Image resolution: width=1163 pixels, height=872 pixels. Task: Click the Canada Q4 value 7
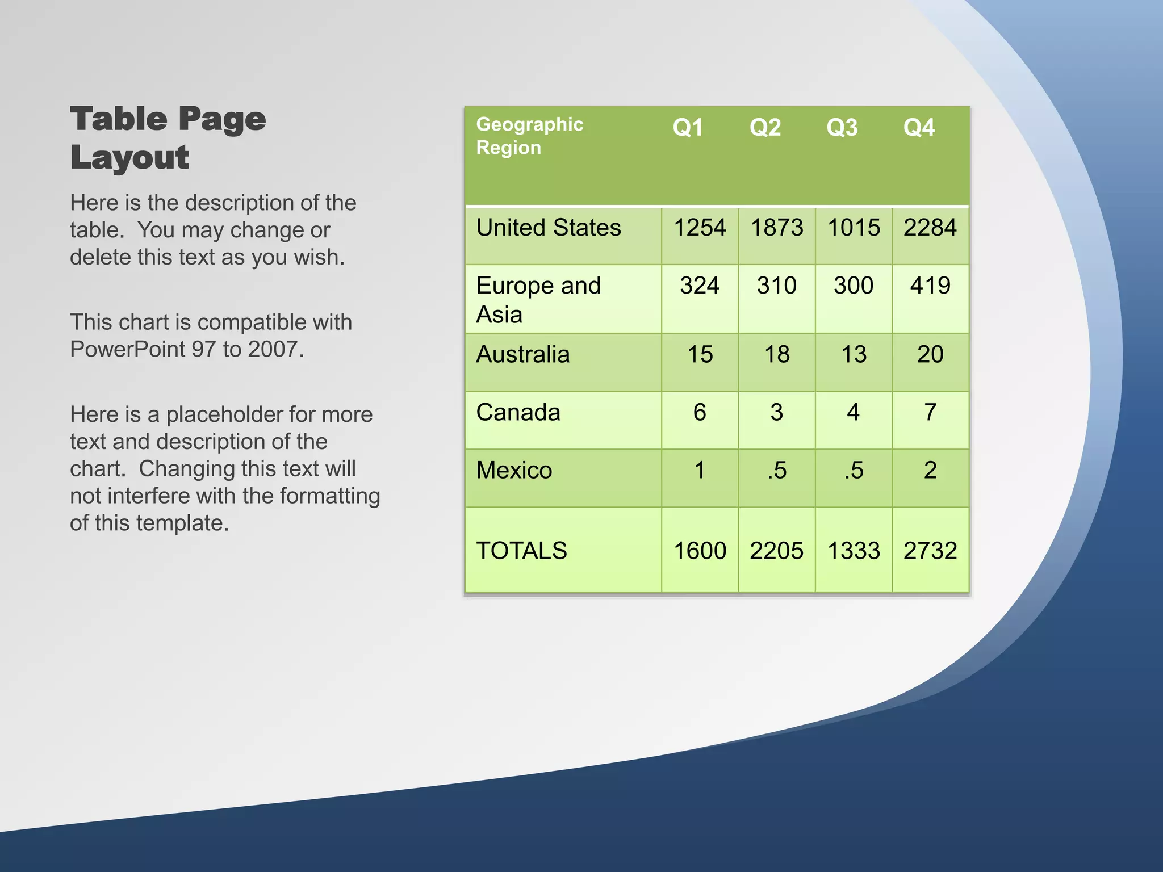930,413
